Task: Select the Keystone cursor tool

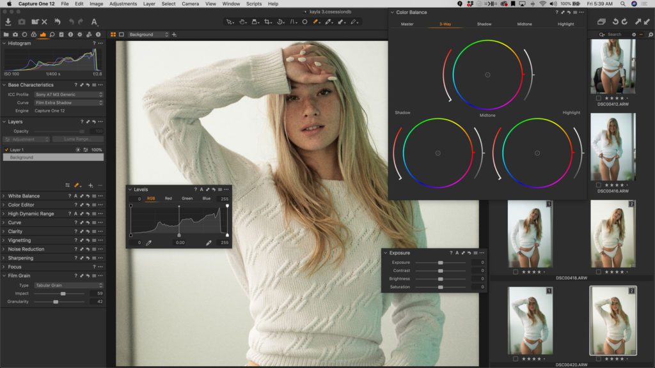Action: pyautogui.click(x=293, y=22)
